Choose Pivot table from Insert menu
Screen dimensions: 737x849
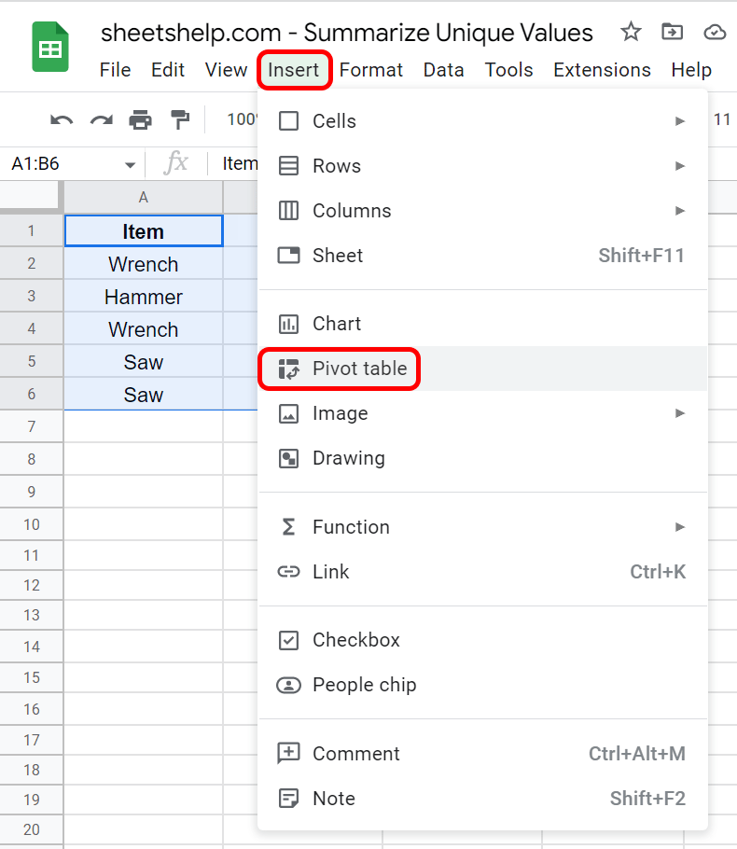click(x=482, y=369)
